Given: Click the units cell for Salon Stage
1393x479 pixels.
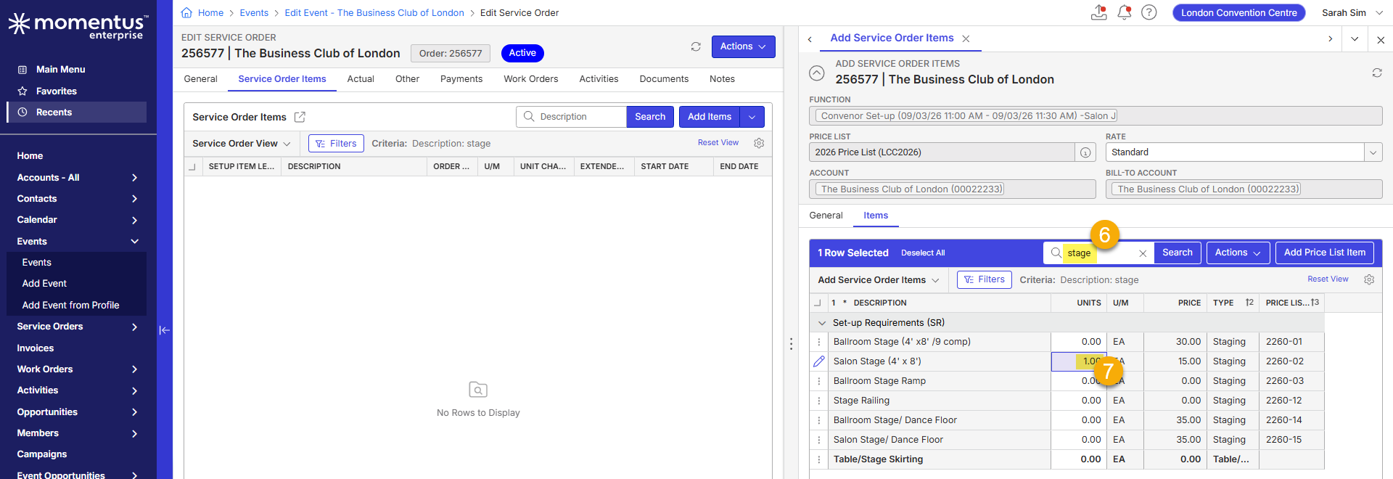Looking at the screenshot, I should point(1079,361).
